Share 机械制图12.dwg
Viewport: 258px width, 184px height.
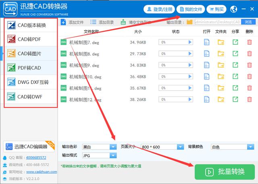point(235,99)
